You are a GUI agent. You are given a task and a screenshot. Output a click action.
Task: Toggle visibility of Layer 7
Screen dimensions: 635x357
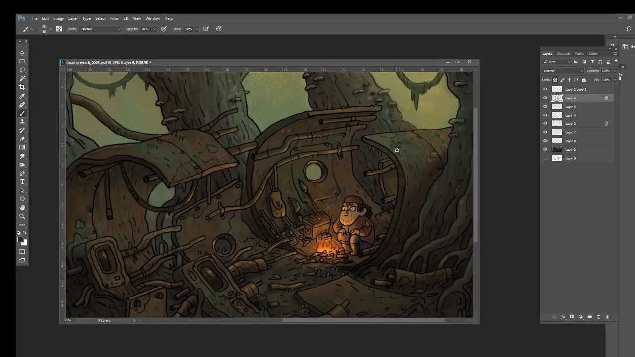tap(545, 132)
